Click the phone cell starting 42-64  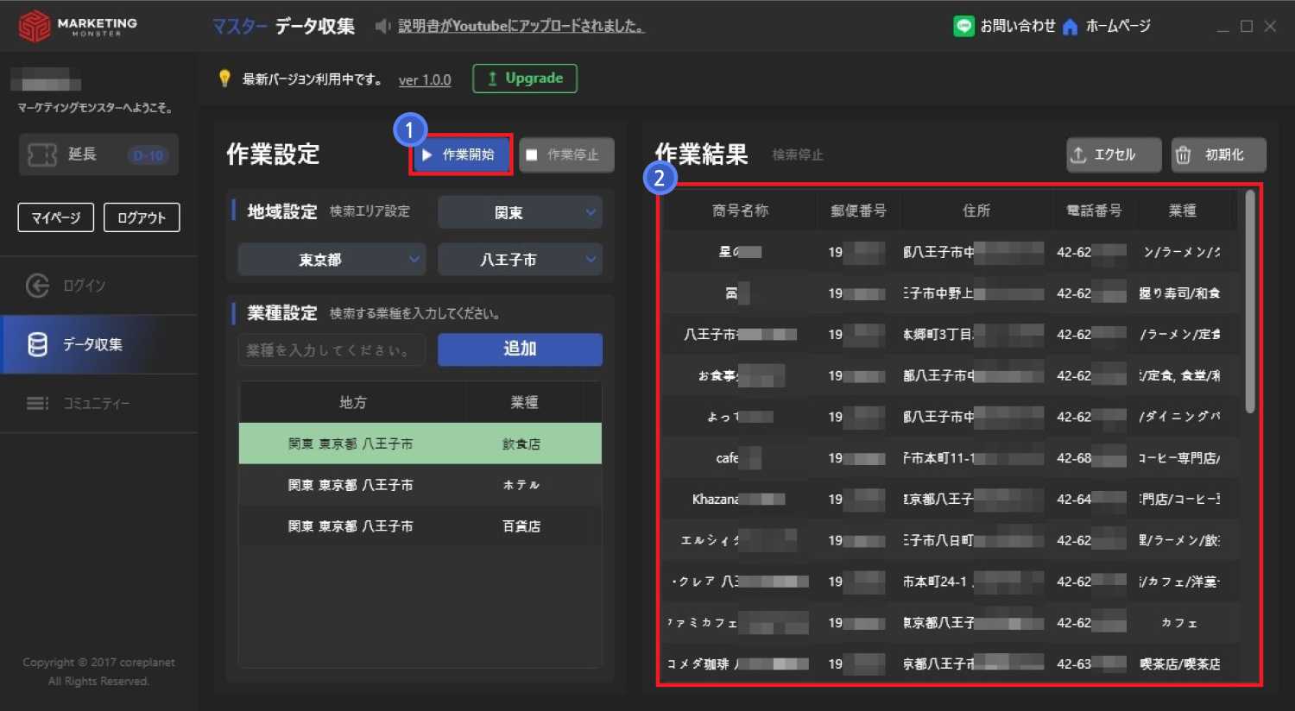1092,499
